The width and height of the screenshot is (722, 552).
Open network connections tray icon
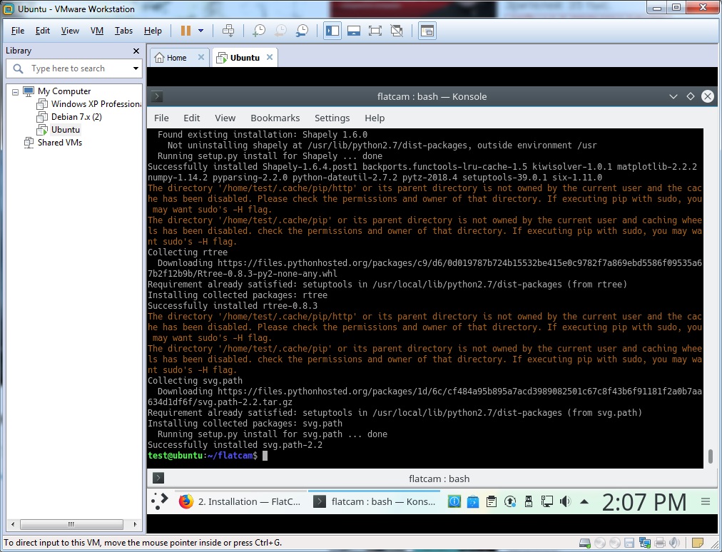point(547,502)
